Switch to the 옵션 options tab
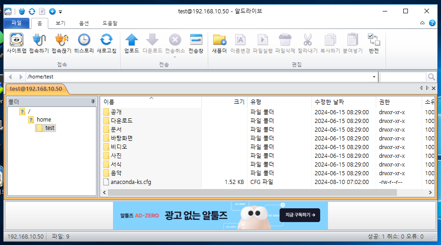This screenshot has height=245, width=441. [84, 23]
